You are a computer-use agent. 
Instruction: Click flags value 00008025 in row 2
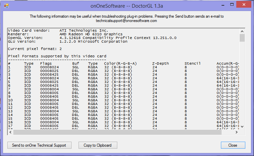coord(49,71)
